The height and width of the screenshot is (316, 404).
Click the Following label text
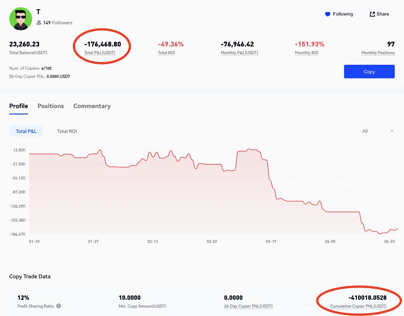point(343,14)
